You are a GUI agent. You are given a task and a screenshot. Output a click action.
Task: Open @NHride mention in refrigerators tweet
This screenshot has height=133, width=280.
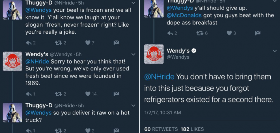pyautogui.click(x=159, y=77)
